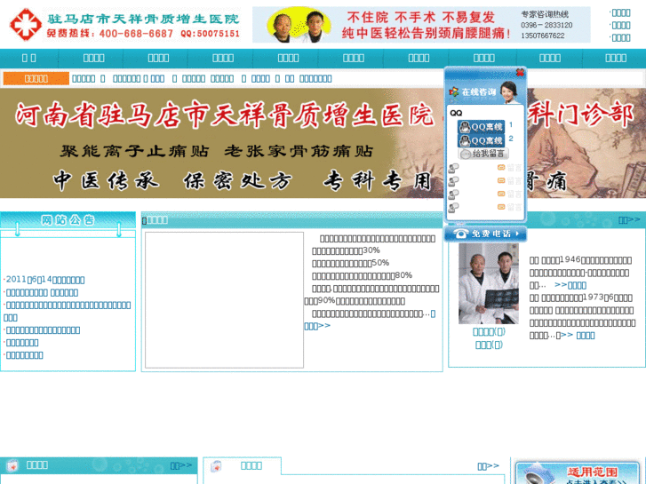Click the third orange 留言 envelope icon
646x484 pixels.
coord(501,194)
